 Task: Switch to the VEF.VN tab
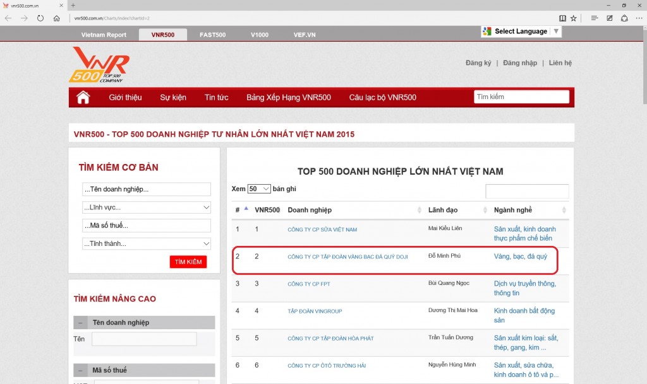[x=305, y=35]
